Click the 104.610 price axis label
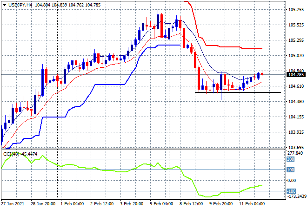The image size is (307, 209). [x=296, y=86]
